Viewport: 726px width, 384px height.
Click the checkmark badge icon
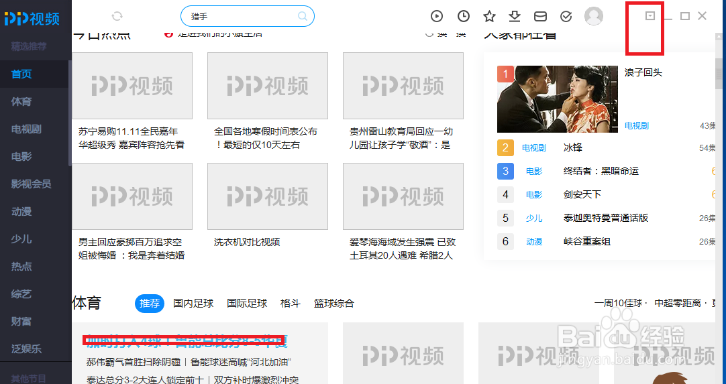tap(566, 17)
